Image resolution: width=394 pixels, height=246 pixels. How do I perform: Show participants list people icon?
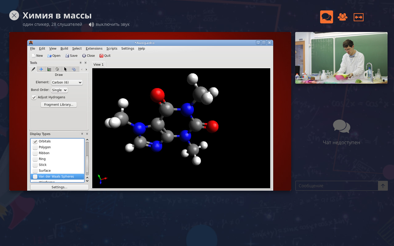tap(343, 17)
